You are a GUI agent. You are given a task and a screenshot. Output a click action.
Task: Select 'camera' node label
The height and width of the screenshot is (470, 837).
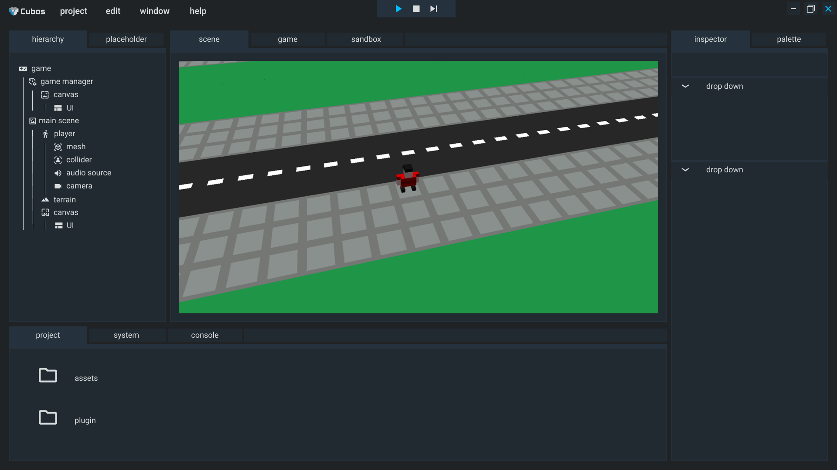[x=79, y=186]
